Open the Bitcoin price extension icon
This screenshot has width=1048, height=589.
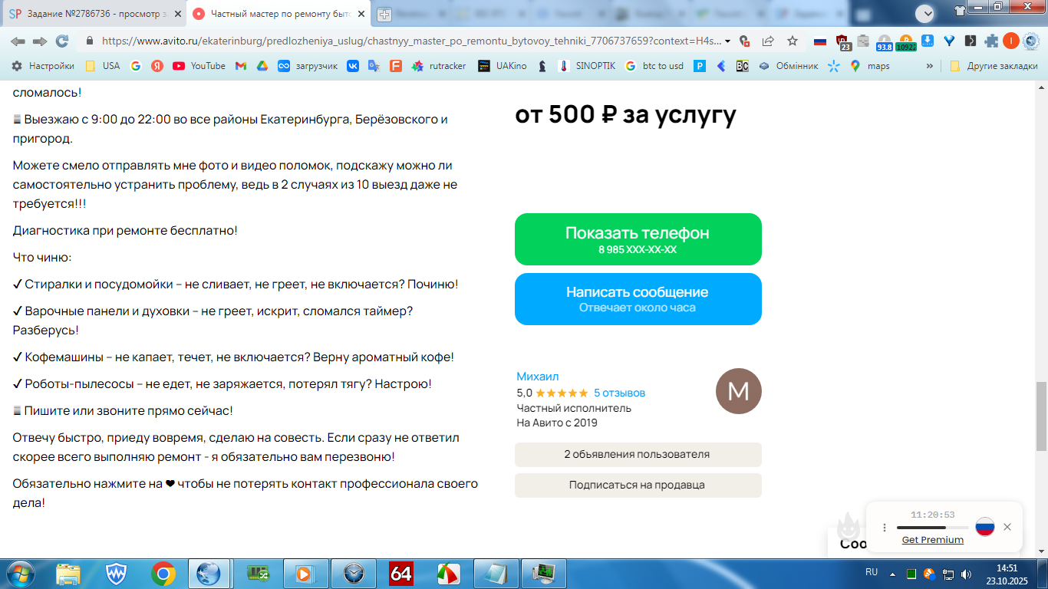point(906,42)
